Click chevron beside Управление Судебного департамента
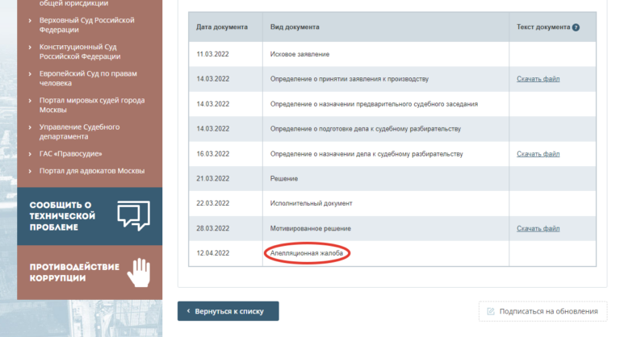The height and width of the screenshot is (337, 620). [30, 127]
